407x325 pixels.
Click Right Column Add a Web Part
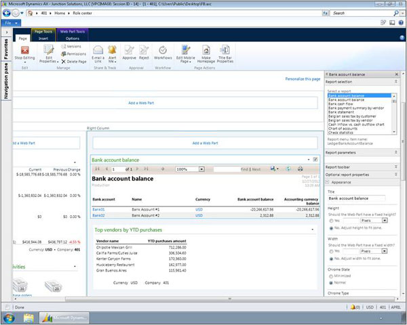point(205,143)
